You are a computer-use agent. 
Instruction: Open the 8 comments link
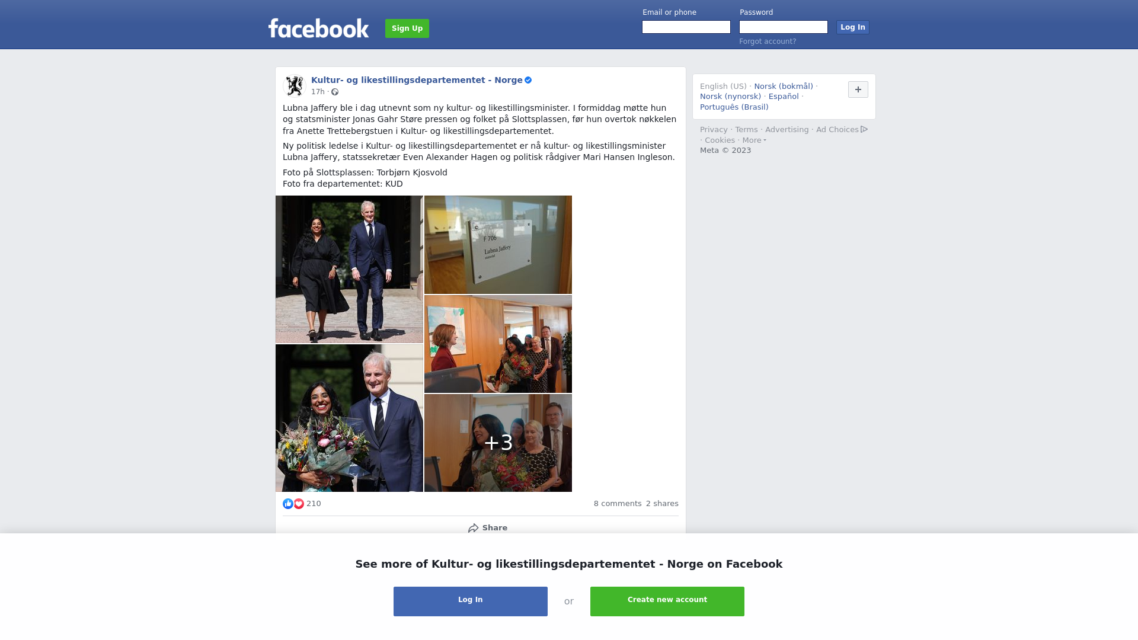[618, 504]
